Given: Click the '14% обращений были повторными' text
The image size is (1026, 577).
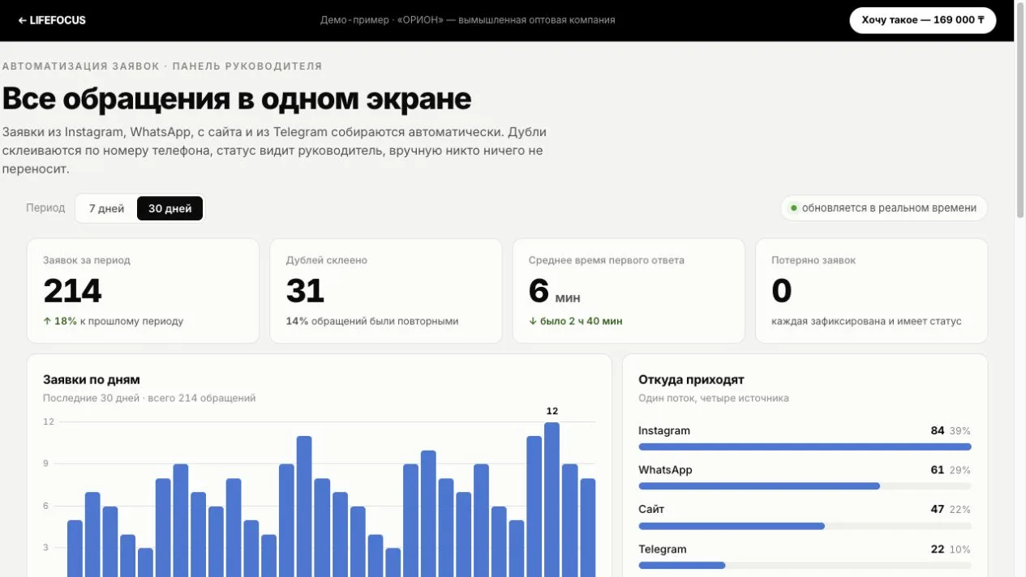Looking at the screenshot, I should (x=372, y=322).
